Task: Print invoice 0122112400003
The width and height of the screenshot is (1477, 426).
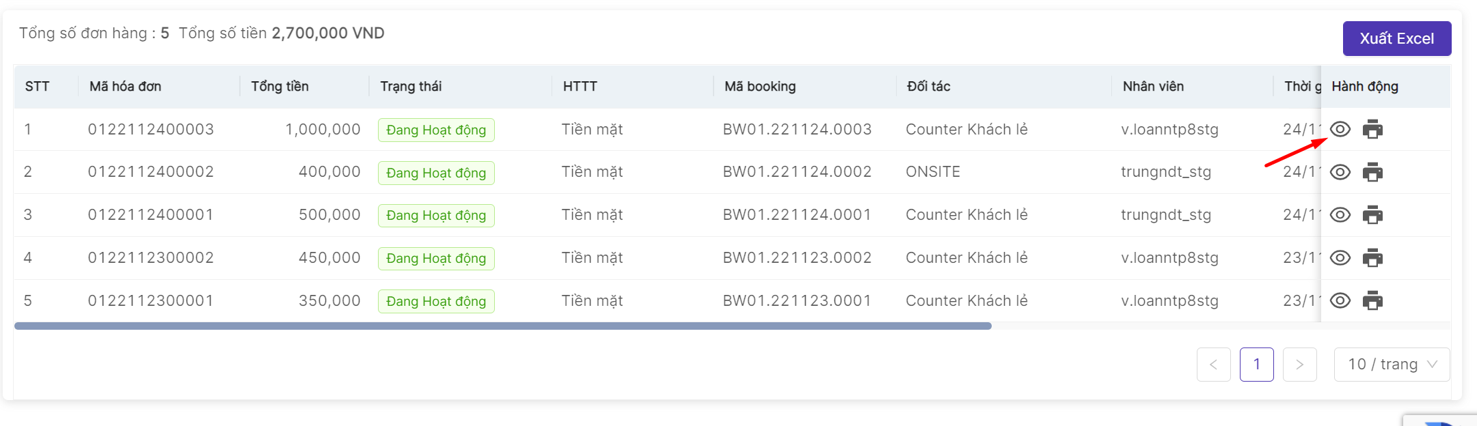Action: coord(1372,129)
